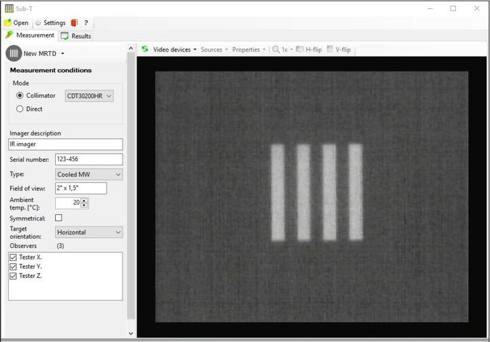
Task: Click the Open folder icon
Action: pyautogui.click(x=7, y=22)
